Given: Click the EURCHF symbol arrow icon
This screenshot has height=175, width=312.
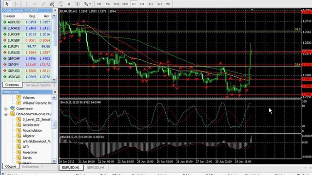Looking at the screenshot, I should click(5, 35).
